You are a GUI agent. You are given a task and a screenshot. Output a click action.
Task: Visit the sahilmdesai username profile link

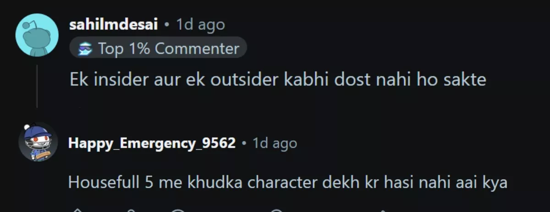[114, 24]
